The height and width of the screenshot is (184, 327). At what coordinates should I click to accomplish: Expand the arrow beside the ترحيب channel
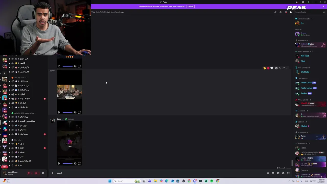[x=9, y=144]
